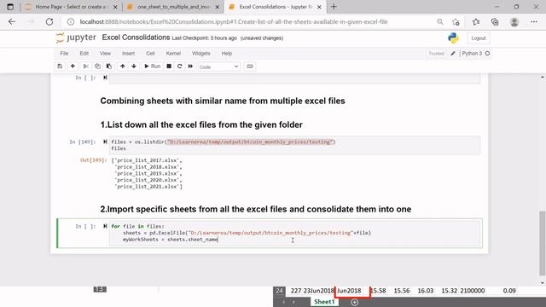Move selected cell up arrow
Image resolution: width=546 pixels, height=307 pixels.
(123, 67)
